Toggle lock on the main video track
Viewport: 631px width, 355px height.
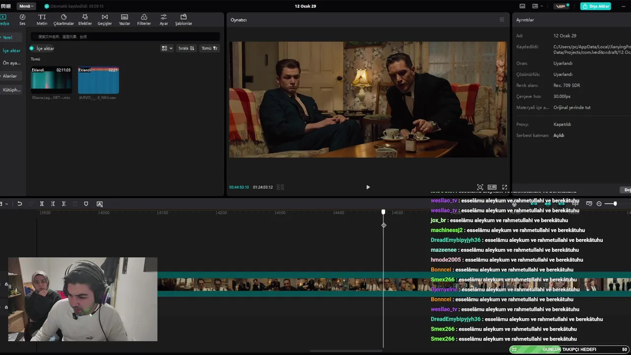point(6,284)
